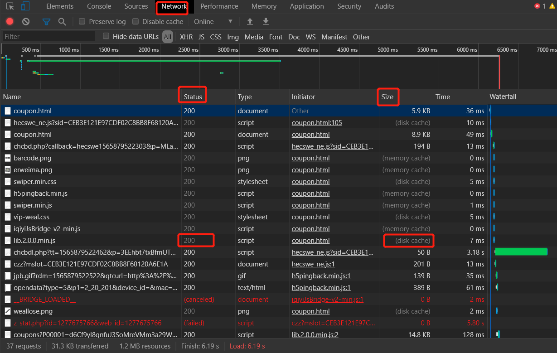Open the Performance tab

click(219, 6)
